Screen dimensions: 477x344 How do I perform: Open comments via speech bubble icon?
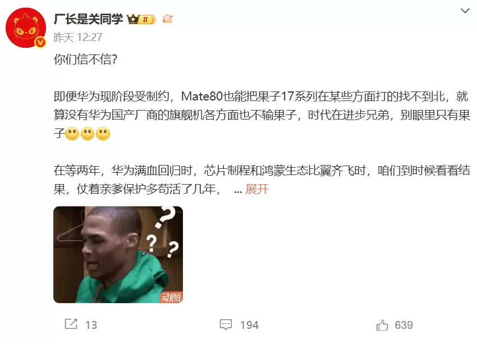(226, 325)
